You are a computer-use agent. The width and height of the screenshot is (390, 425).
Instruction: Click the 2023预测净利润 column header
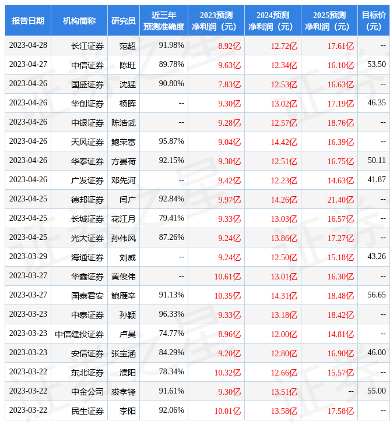(x=216, y=20)
